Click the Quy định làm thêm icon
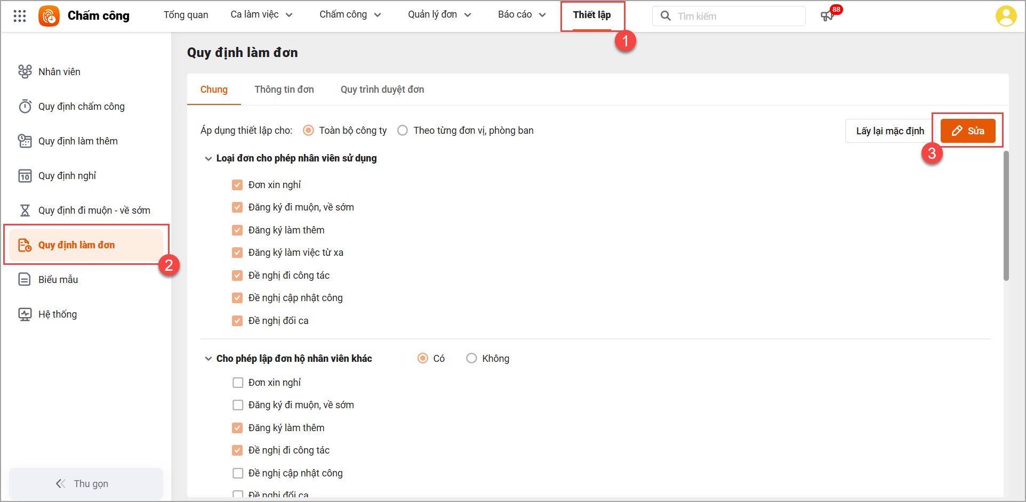Screen dimensions: 1026x502 click(25, 141)
